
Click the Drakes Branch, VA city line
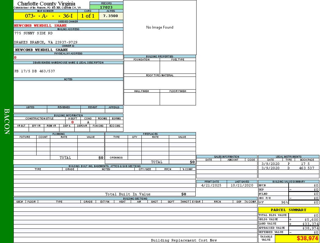point(46,42)
